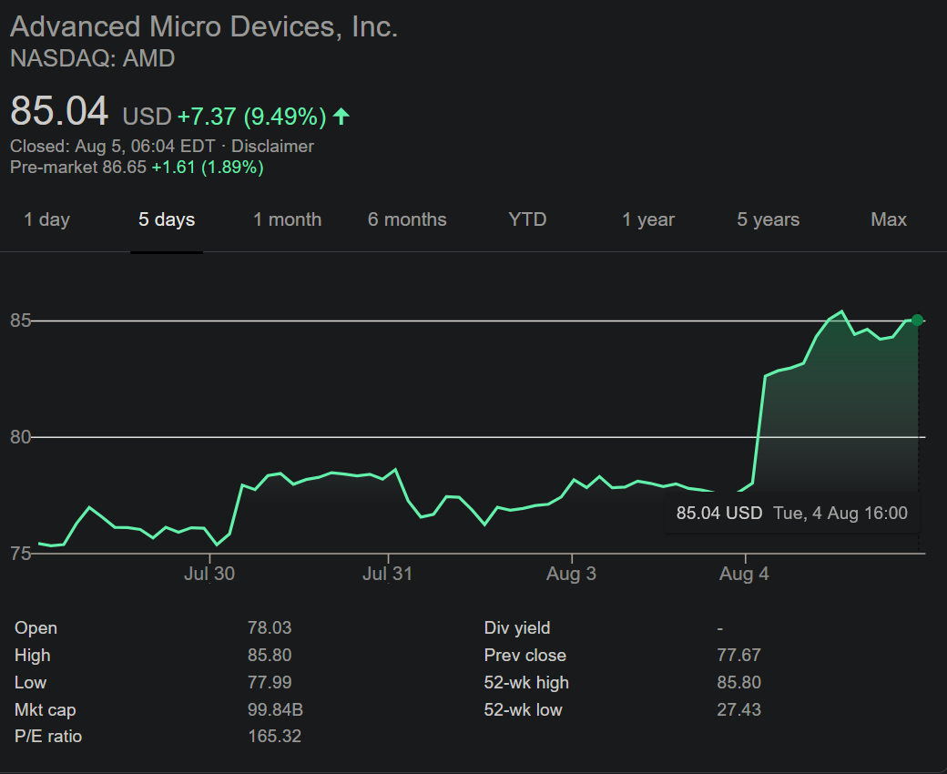Click the Aug 4 date axis label

point(745,574)
